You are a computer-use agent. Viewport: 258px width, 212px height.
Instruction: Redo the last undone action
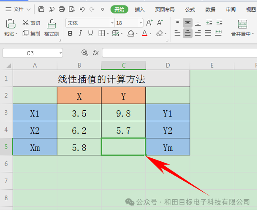(92, 9)
